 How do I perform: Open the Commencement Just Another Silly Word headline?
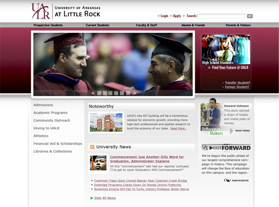[x=147, y=159]
